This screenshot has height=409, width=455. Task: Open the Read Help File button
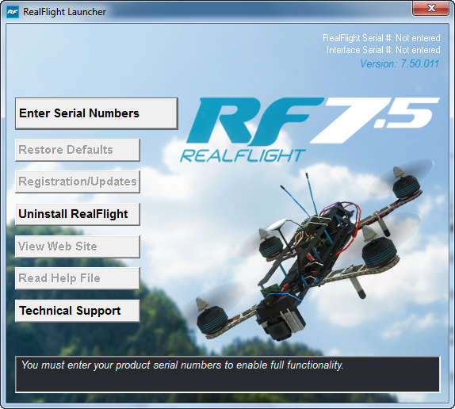[78, 278]
